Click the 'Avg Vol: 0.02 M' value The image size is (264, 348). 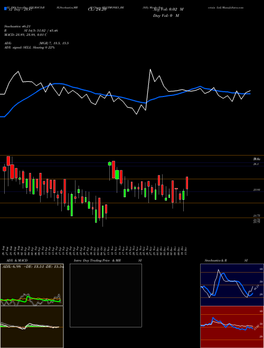pyautogui.click(x=168, y=9)
